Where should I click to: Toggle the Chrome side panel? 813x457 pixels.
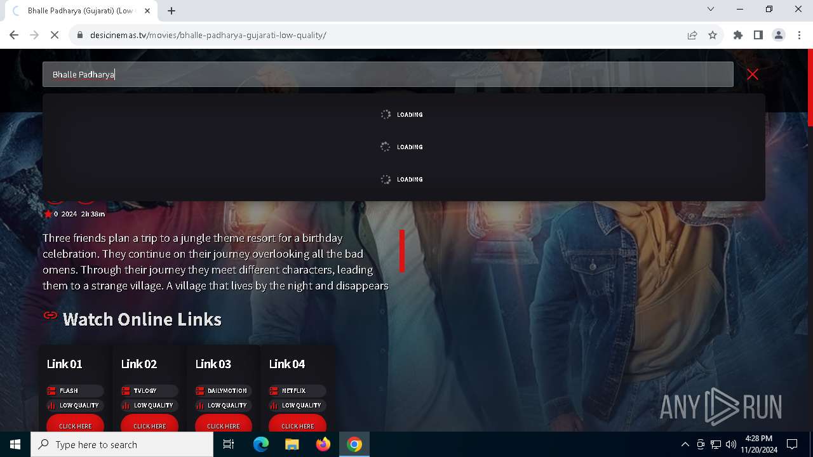pyautogui.click(x=758, y=35)
